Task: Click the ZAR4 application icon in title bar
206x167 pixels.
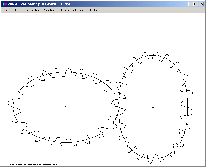Action: [4, 4]
